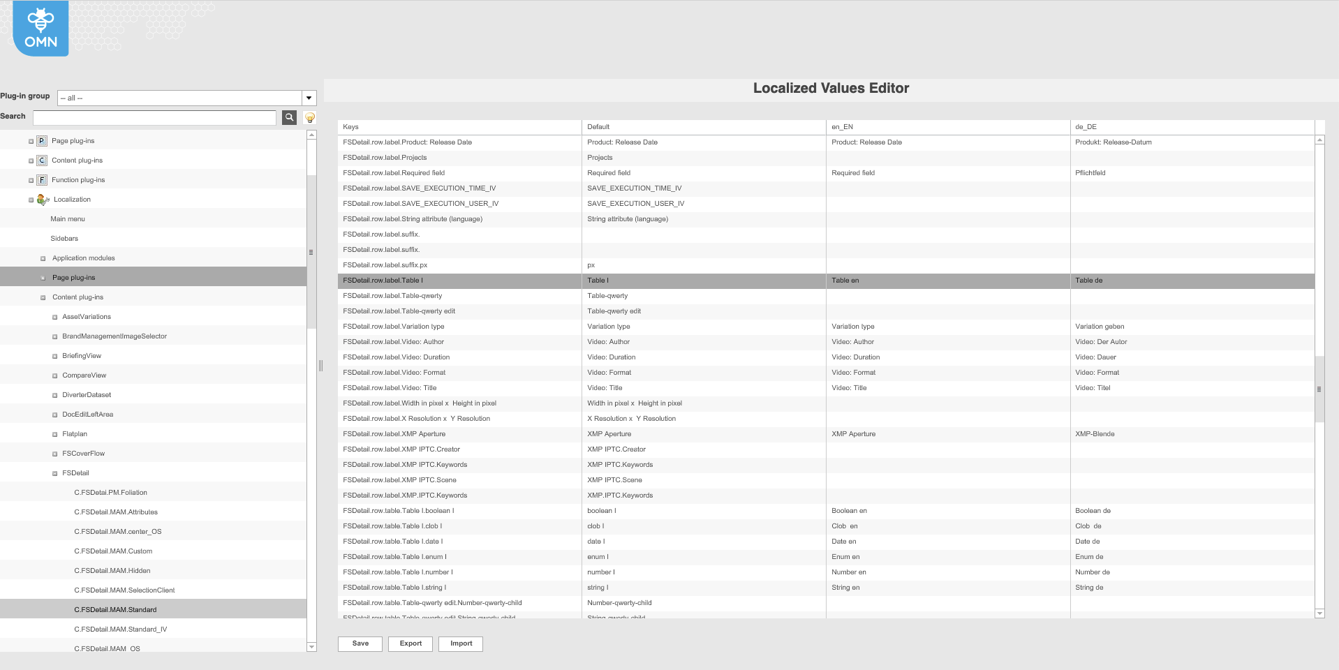Expand the AssetVariations node
The height and width of the screenshot is (670, 1339).
tap(54, 316)
